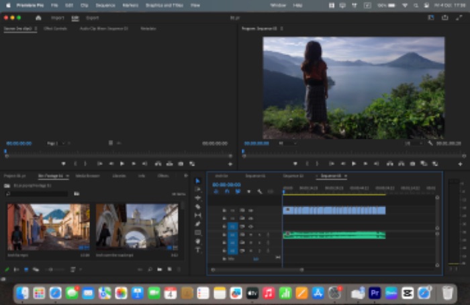Open Program monitor settings wrench menu

coord(430,143)
